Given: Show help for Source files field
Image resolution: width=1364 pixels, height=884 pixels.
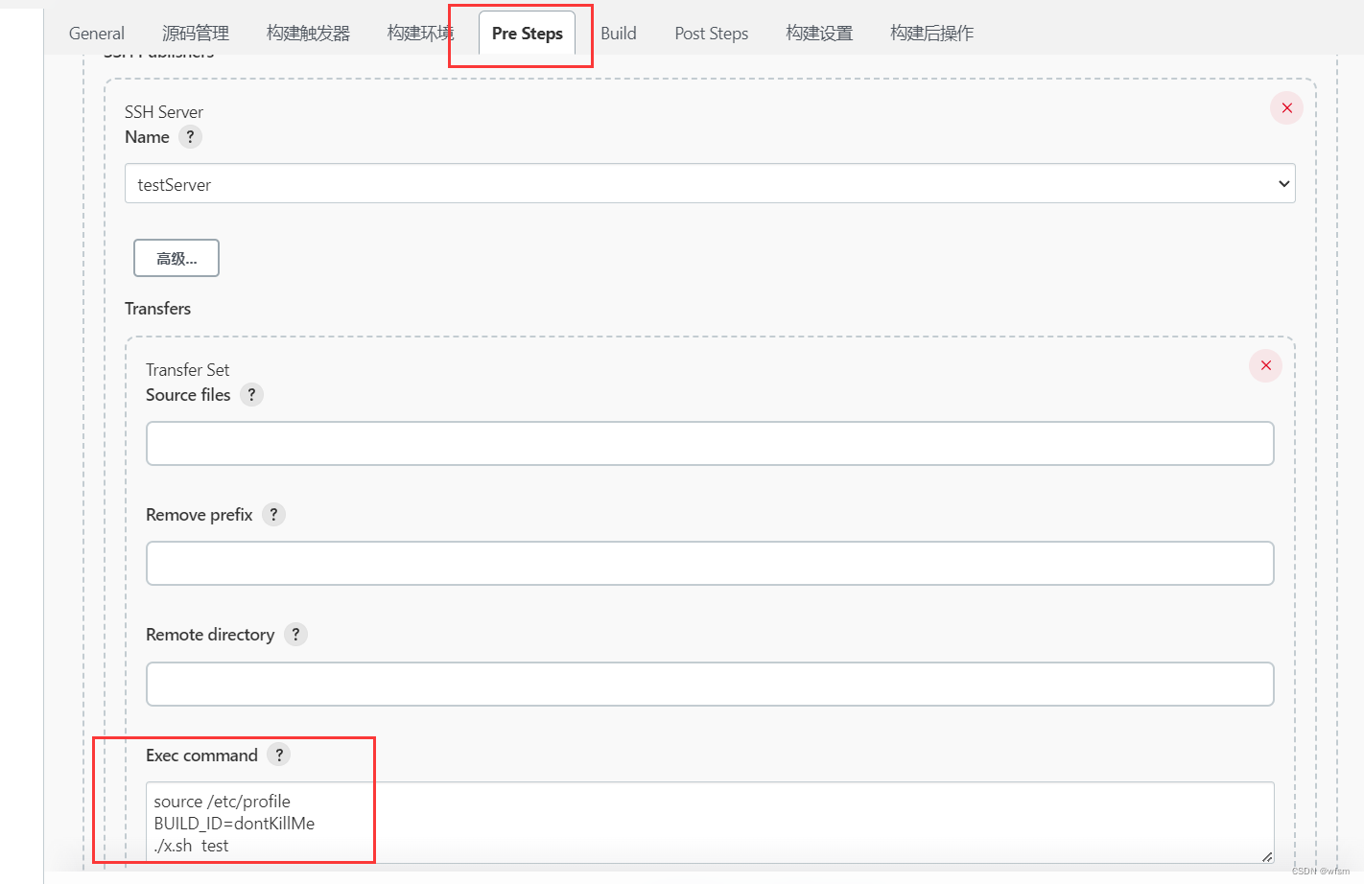Looking at the screenshot, I should click(251, 395).
